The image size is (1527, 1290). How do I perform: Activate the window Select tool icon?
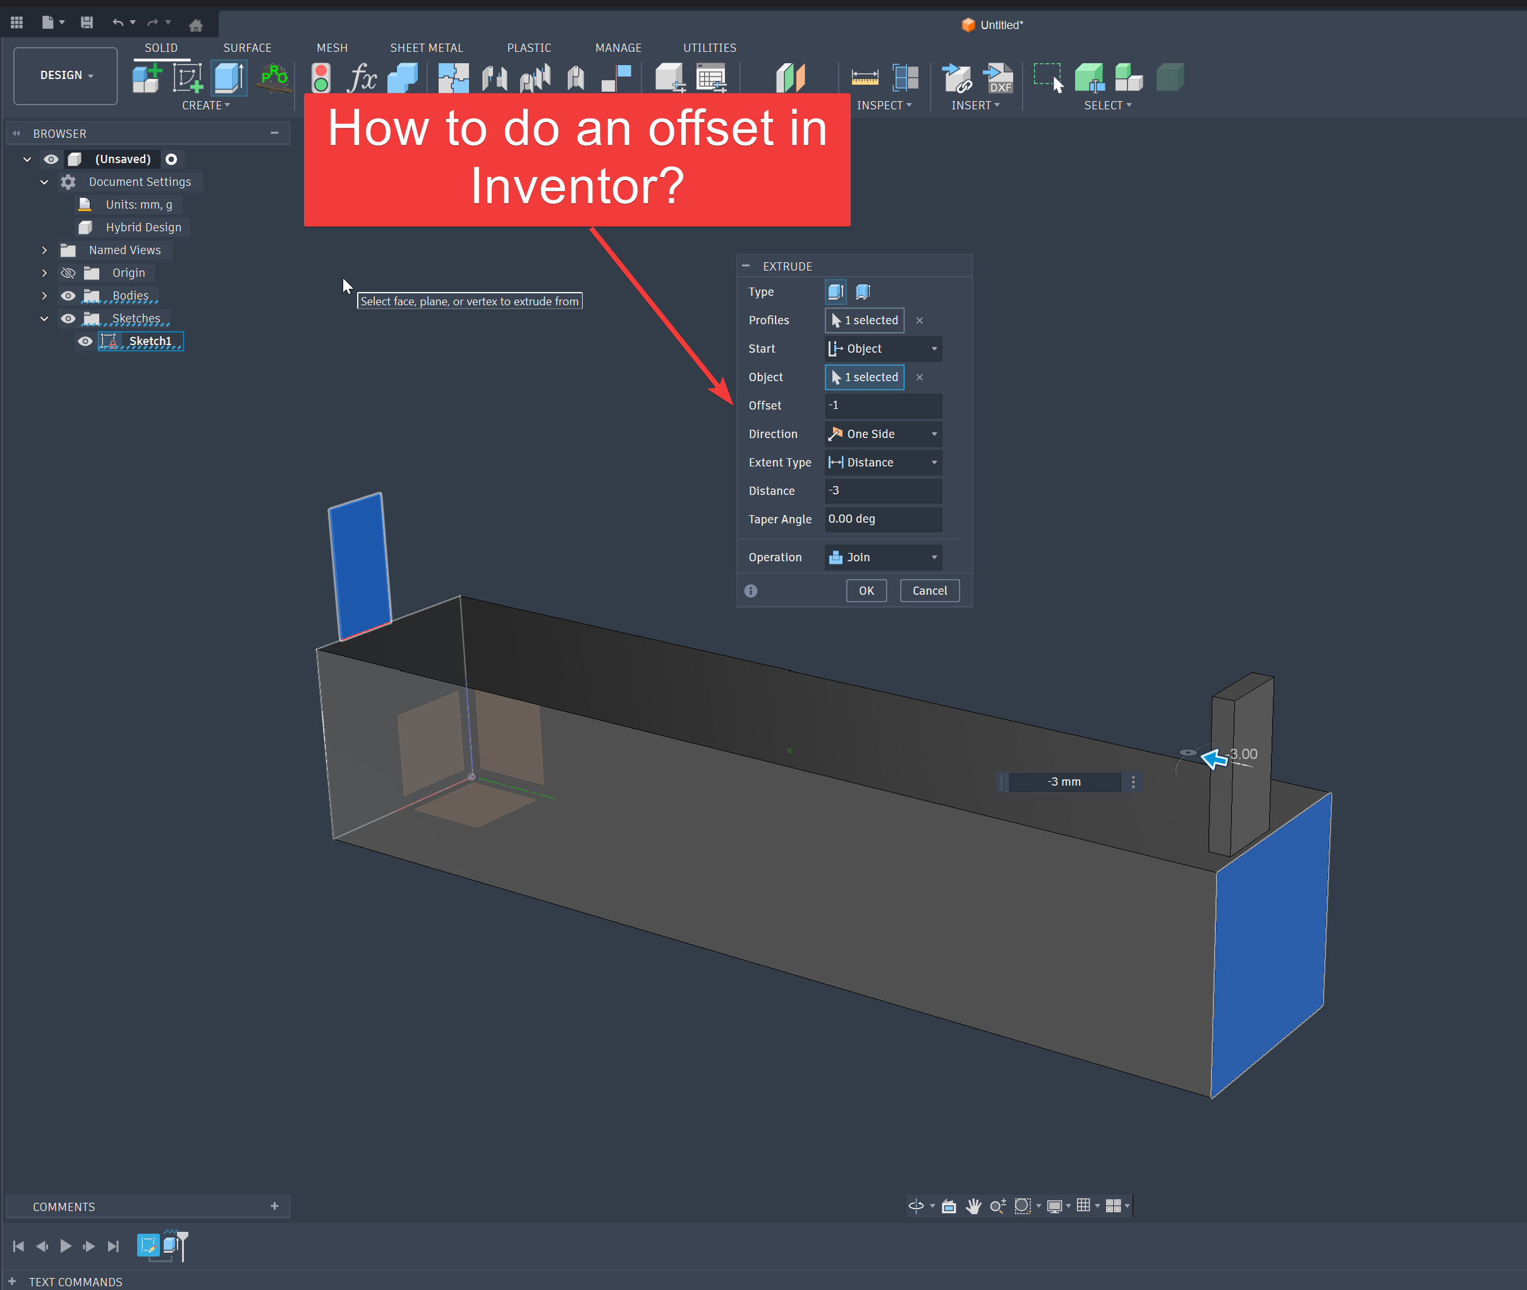(x=1048, y=78)
